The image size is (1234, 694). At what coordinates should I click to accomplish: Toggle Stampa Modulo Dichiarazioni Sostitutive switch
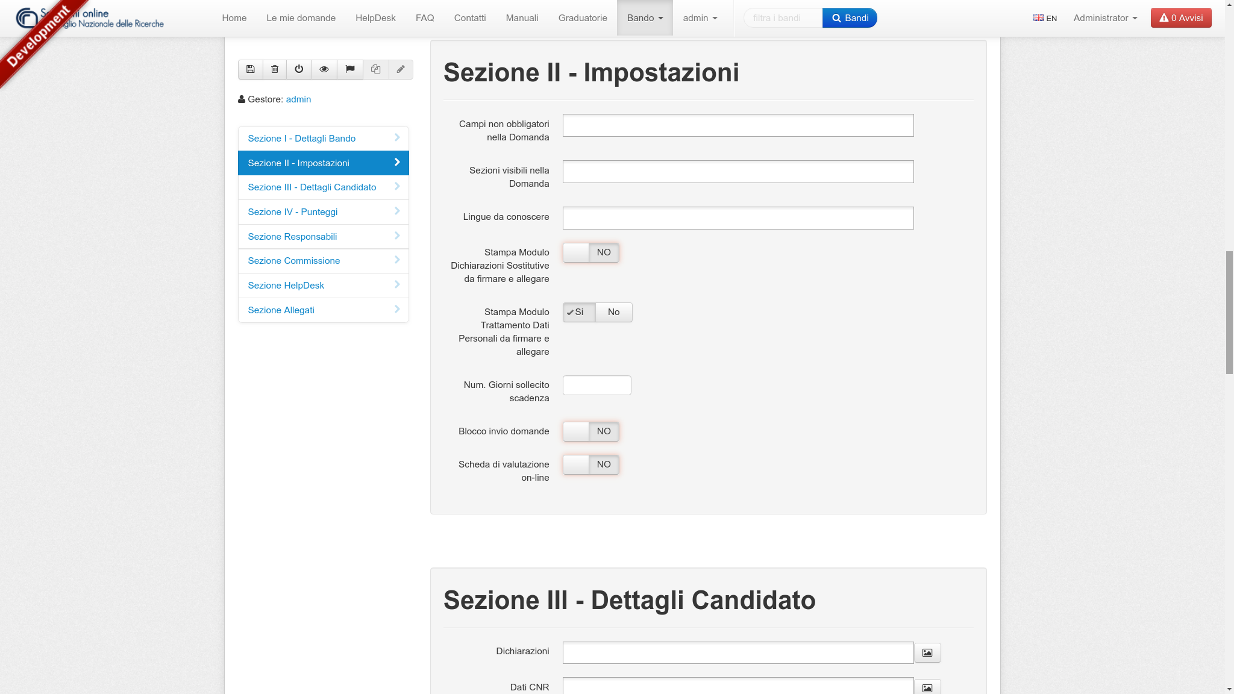(590, 252)
